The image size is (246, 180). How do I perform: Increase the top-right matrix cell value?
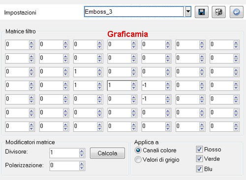tap(236, 43)
